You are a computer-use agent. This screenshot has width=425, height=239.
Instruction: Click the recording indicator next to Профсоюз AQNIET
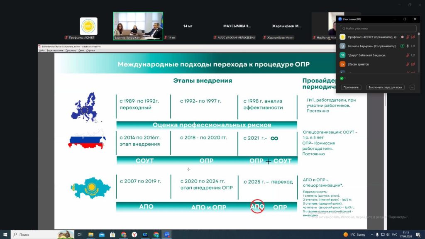click(x=402, y=37)
